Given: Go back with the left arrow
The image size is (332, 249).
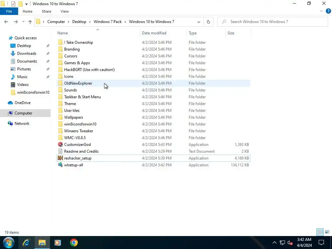Looking at the screenshot, I should [x=6, y=22].
